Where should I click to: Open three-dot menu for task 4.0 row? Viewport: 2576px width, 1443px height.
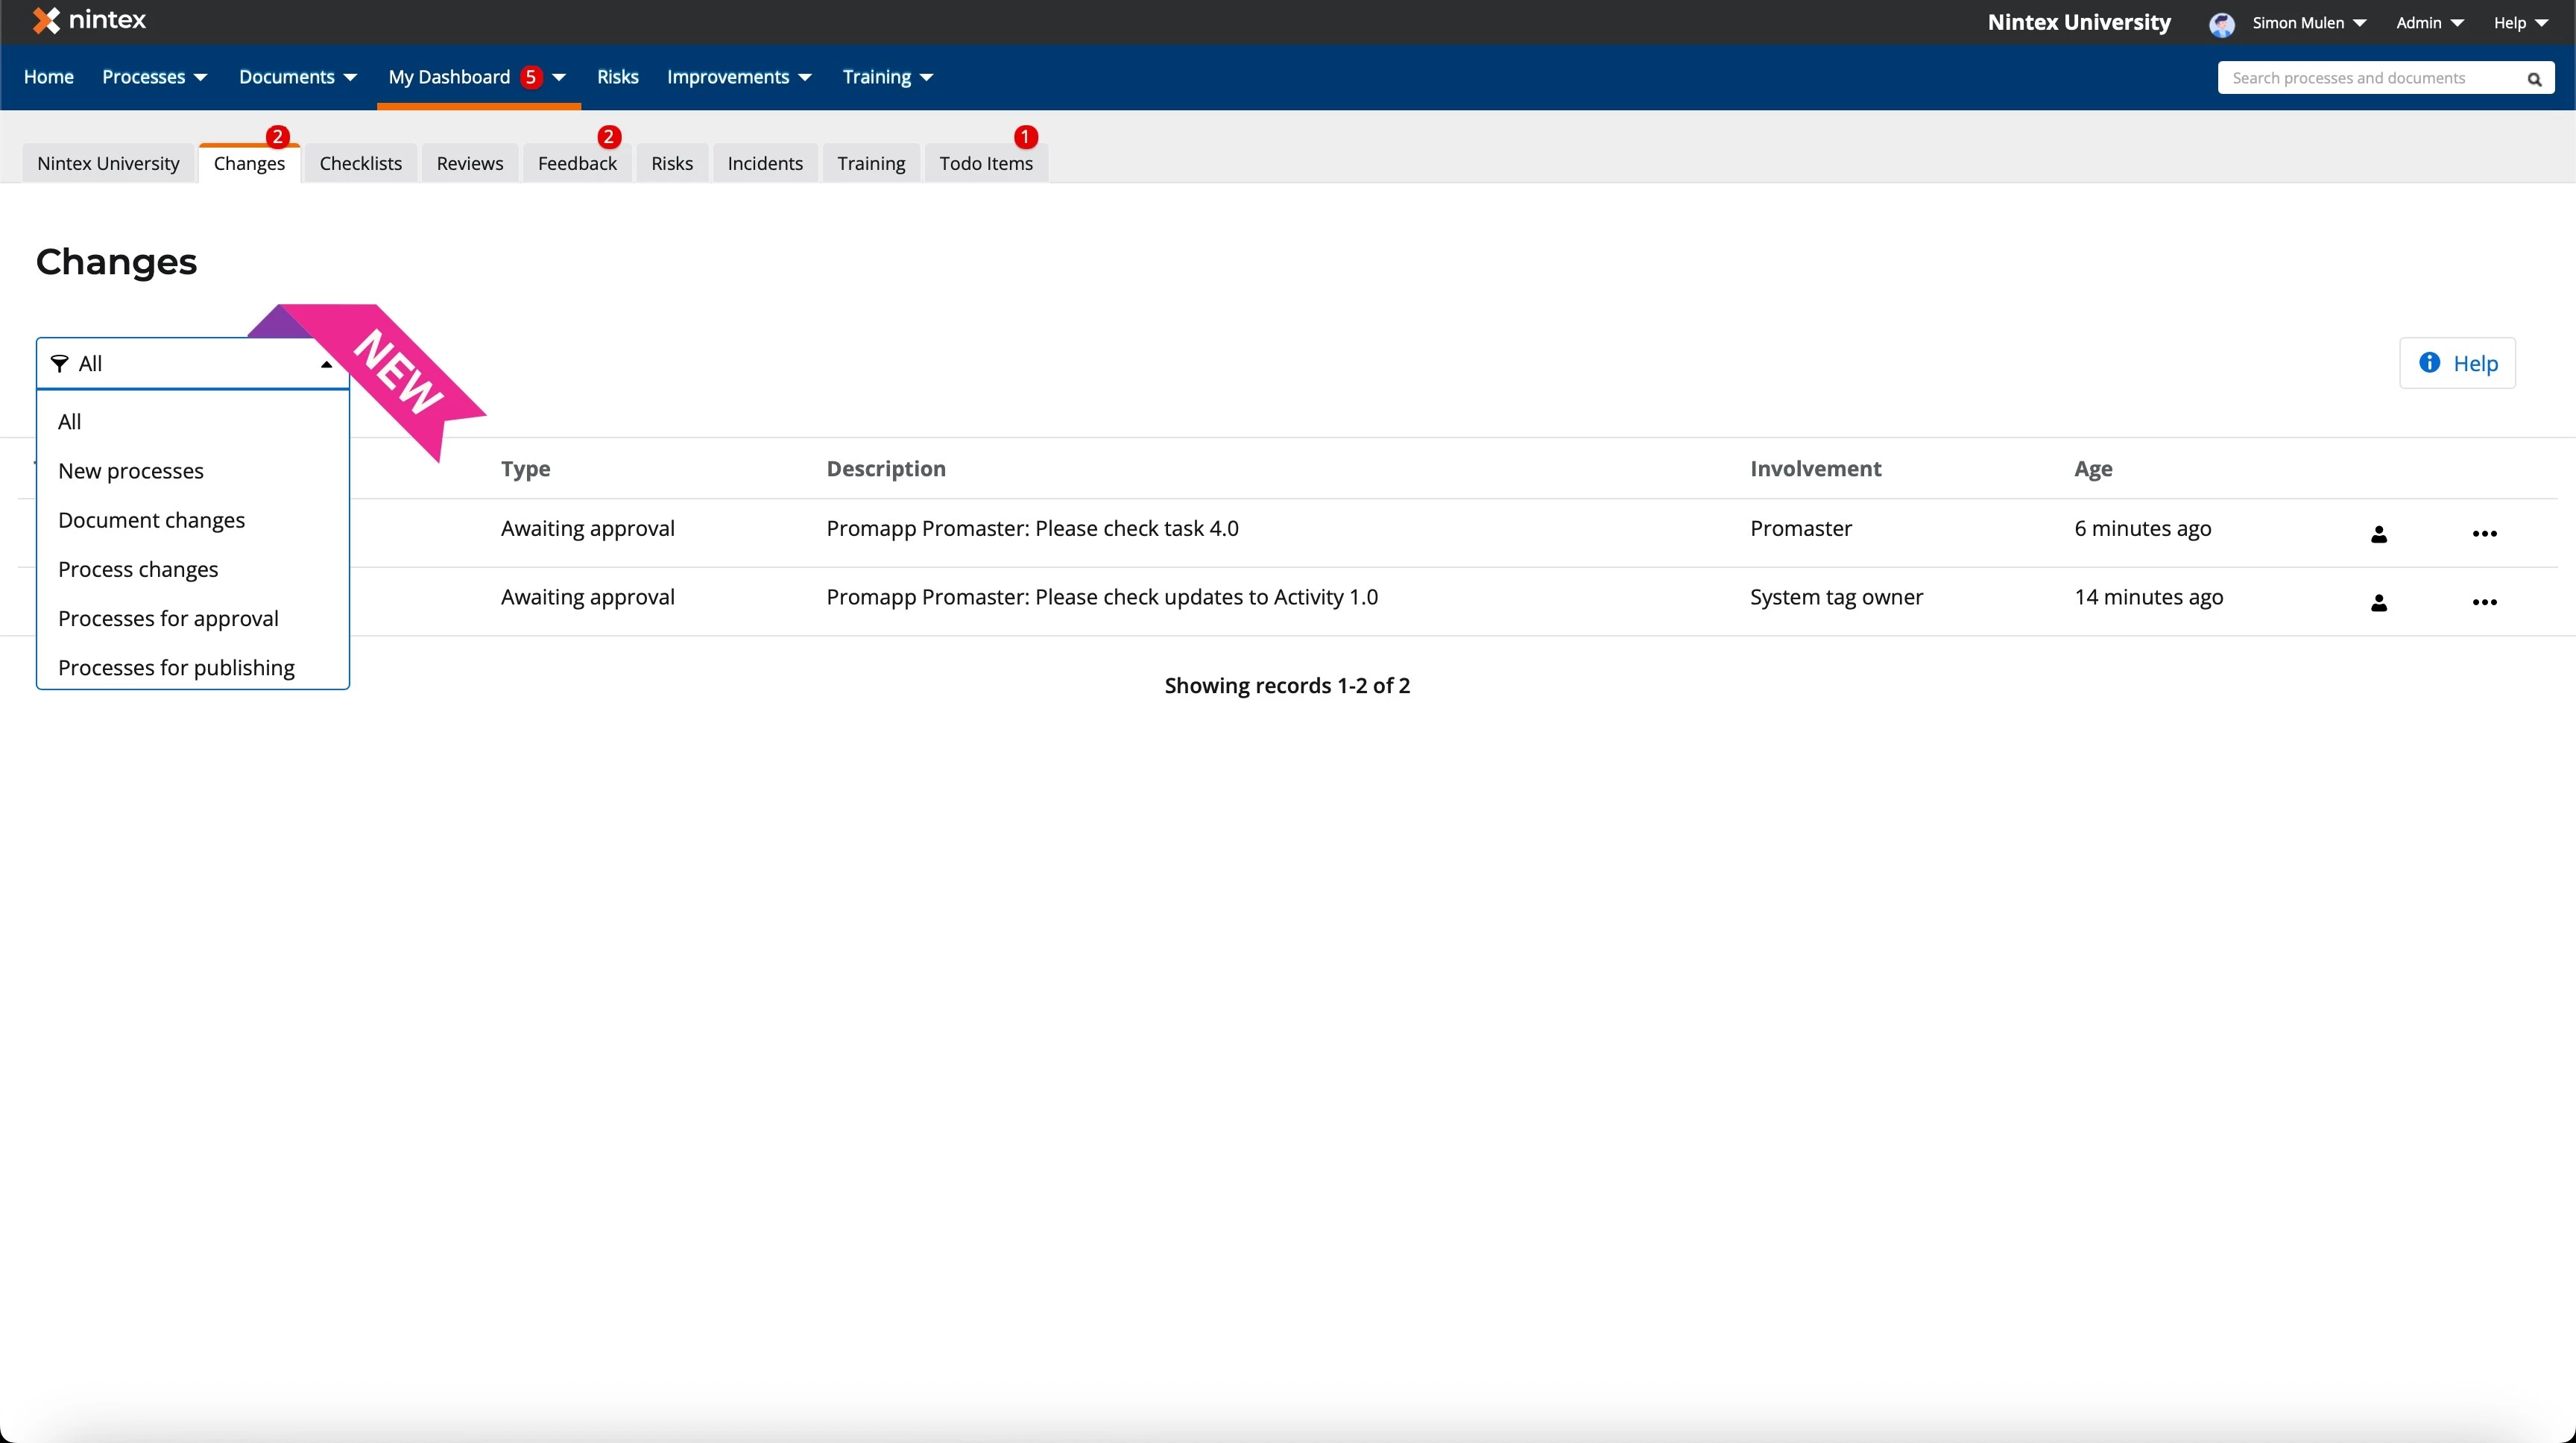(2484, 534)
